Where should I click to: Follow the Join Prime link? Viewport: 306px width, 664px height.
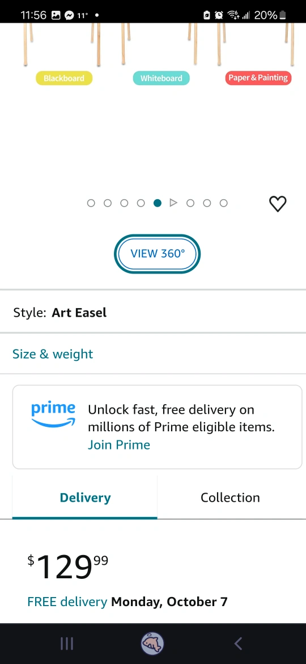[119, 444]
